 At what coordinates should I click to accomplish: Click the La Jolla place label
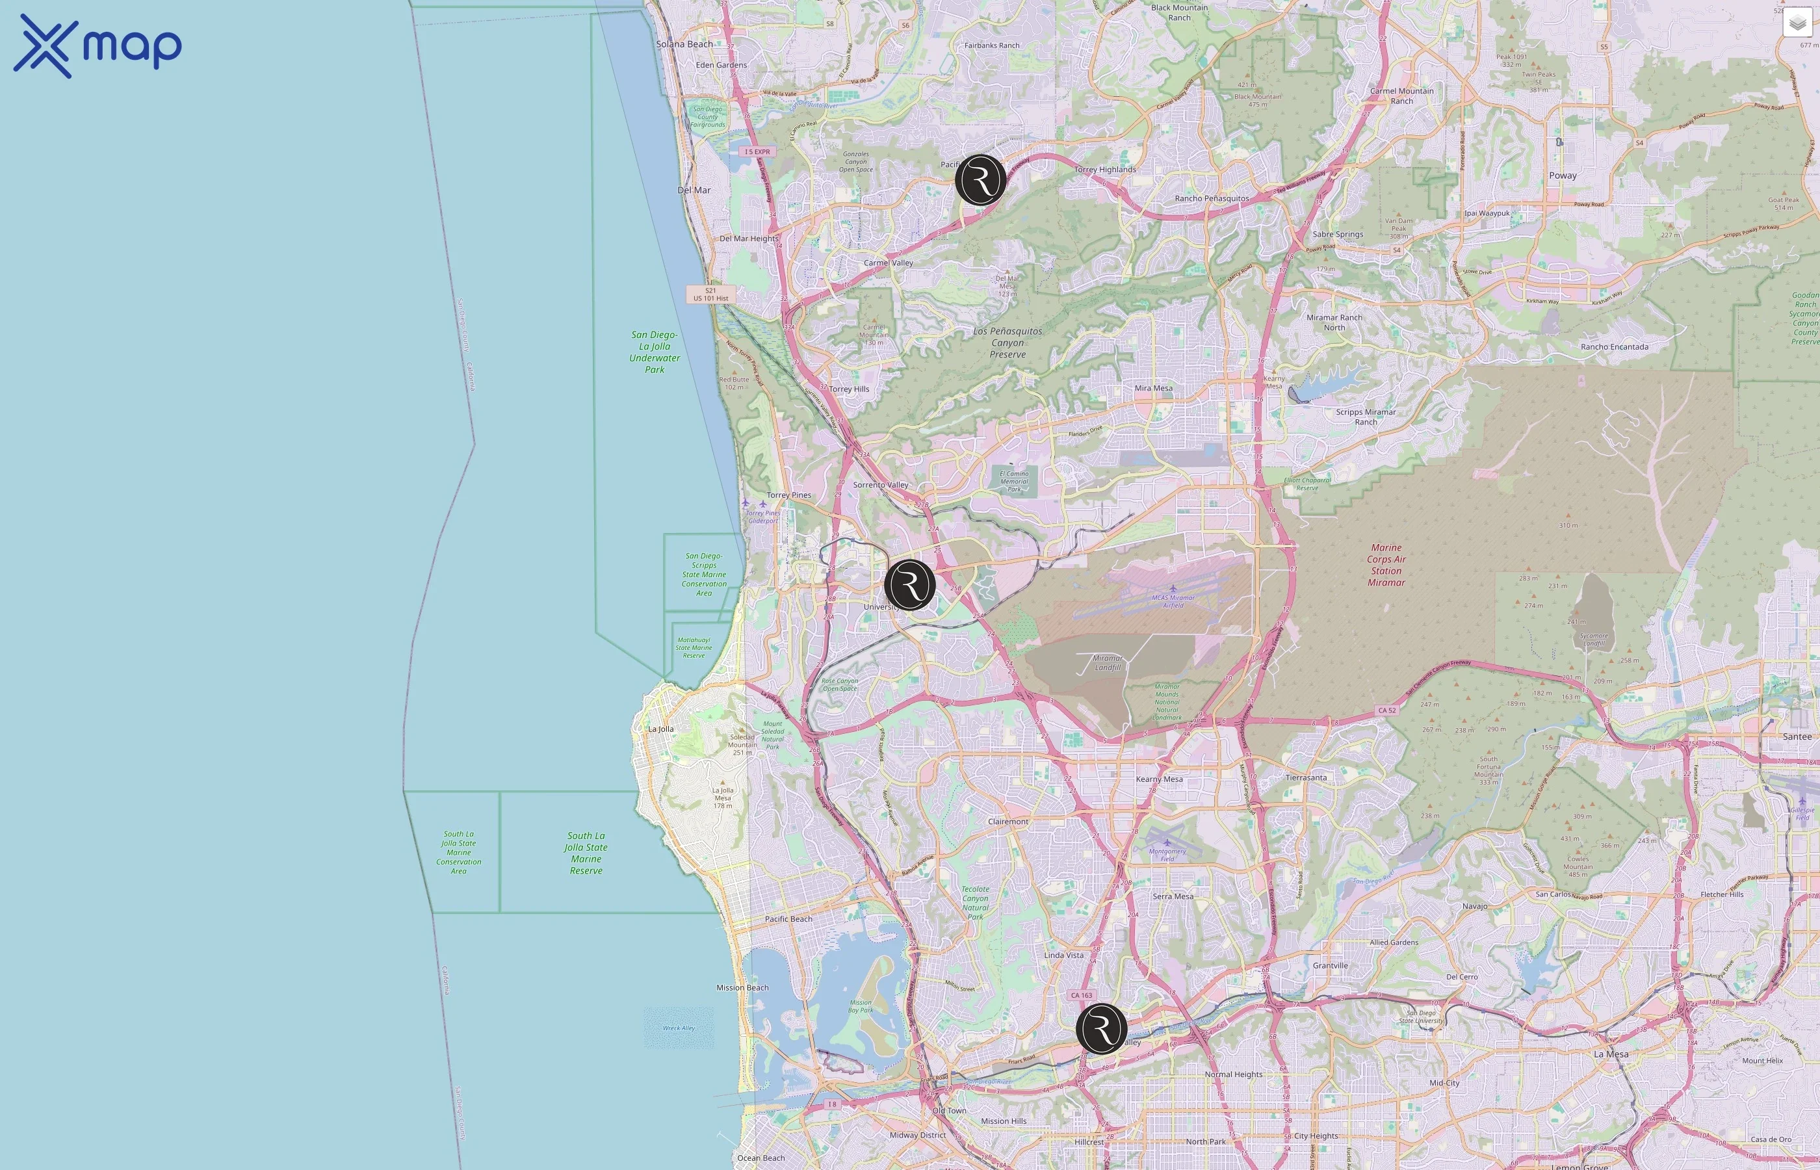tap(660, 729)
